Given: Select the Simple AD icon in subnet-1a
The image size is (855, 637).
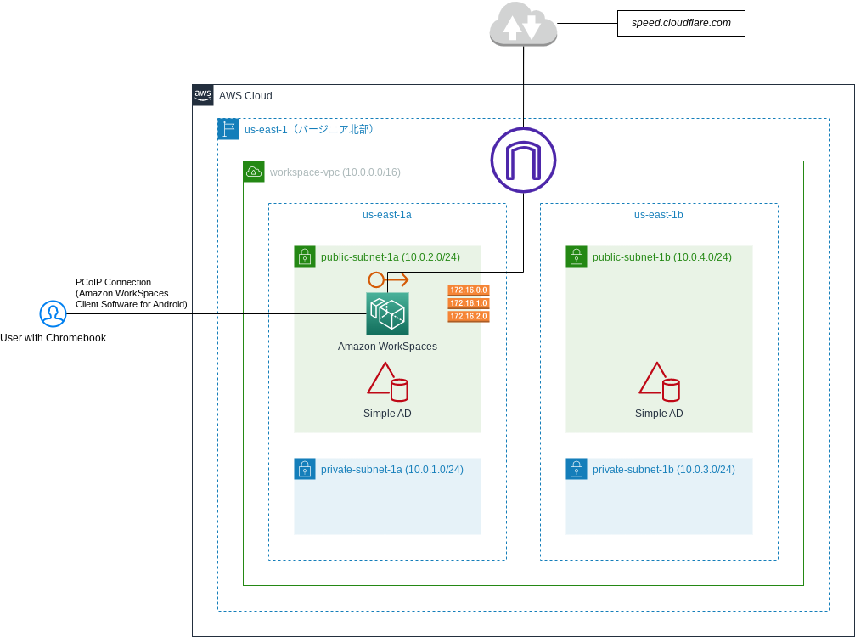Looking at the screenshot, I should (388, 382).
